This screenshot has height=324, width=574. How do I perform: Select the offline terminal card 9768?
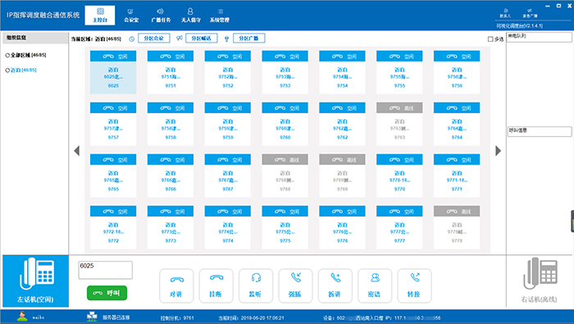tap(285, 176)
